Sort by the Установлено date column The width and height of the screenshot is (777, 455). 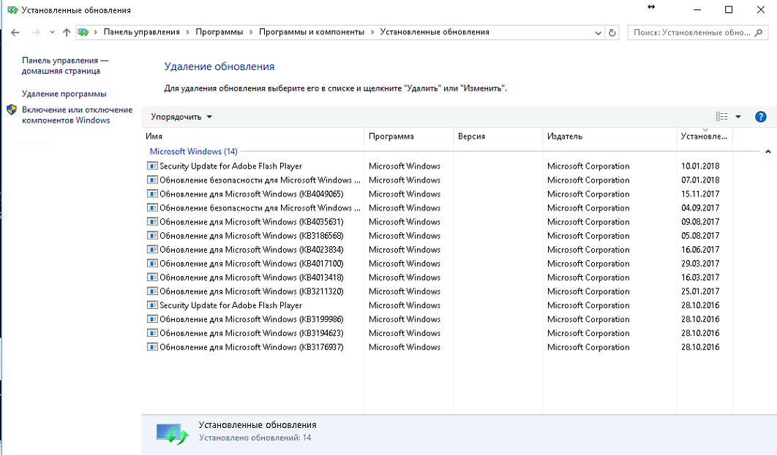[x=704, y=136]
